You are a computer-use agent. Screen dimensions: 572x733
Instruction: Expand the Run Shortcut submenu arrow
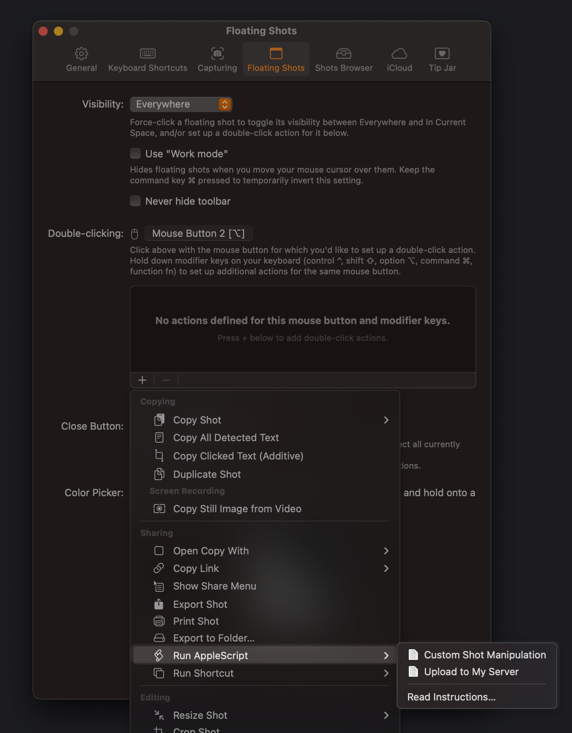click(386, 673)
